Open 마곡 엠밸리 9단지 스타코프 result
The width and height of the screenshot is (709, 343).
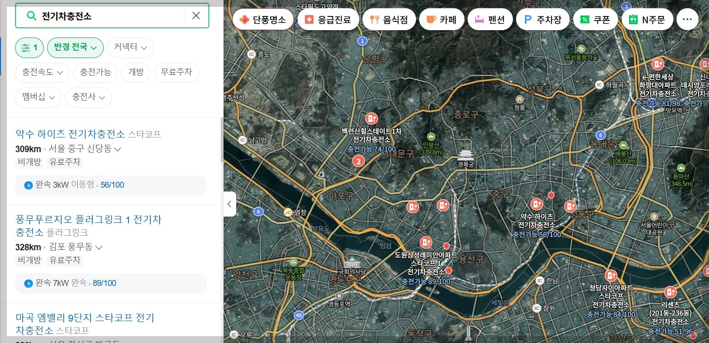(85, 323)
